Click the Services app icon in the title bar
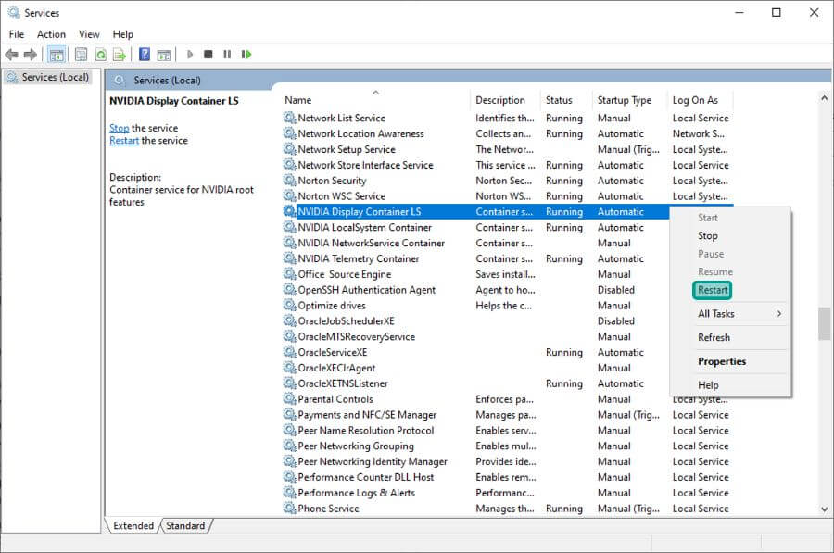 pyautogui.click(x=13, y=12)
